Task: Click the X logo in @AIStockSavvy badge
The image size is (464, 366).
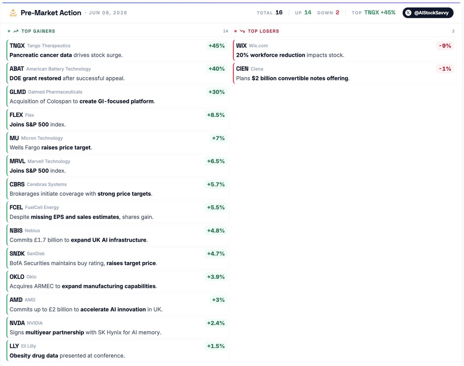Action: [x=408, y=13]
